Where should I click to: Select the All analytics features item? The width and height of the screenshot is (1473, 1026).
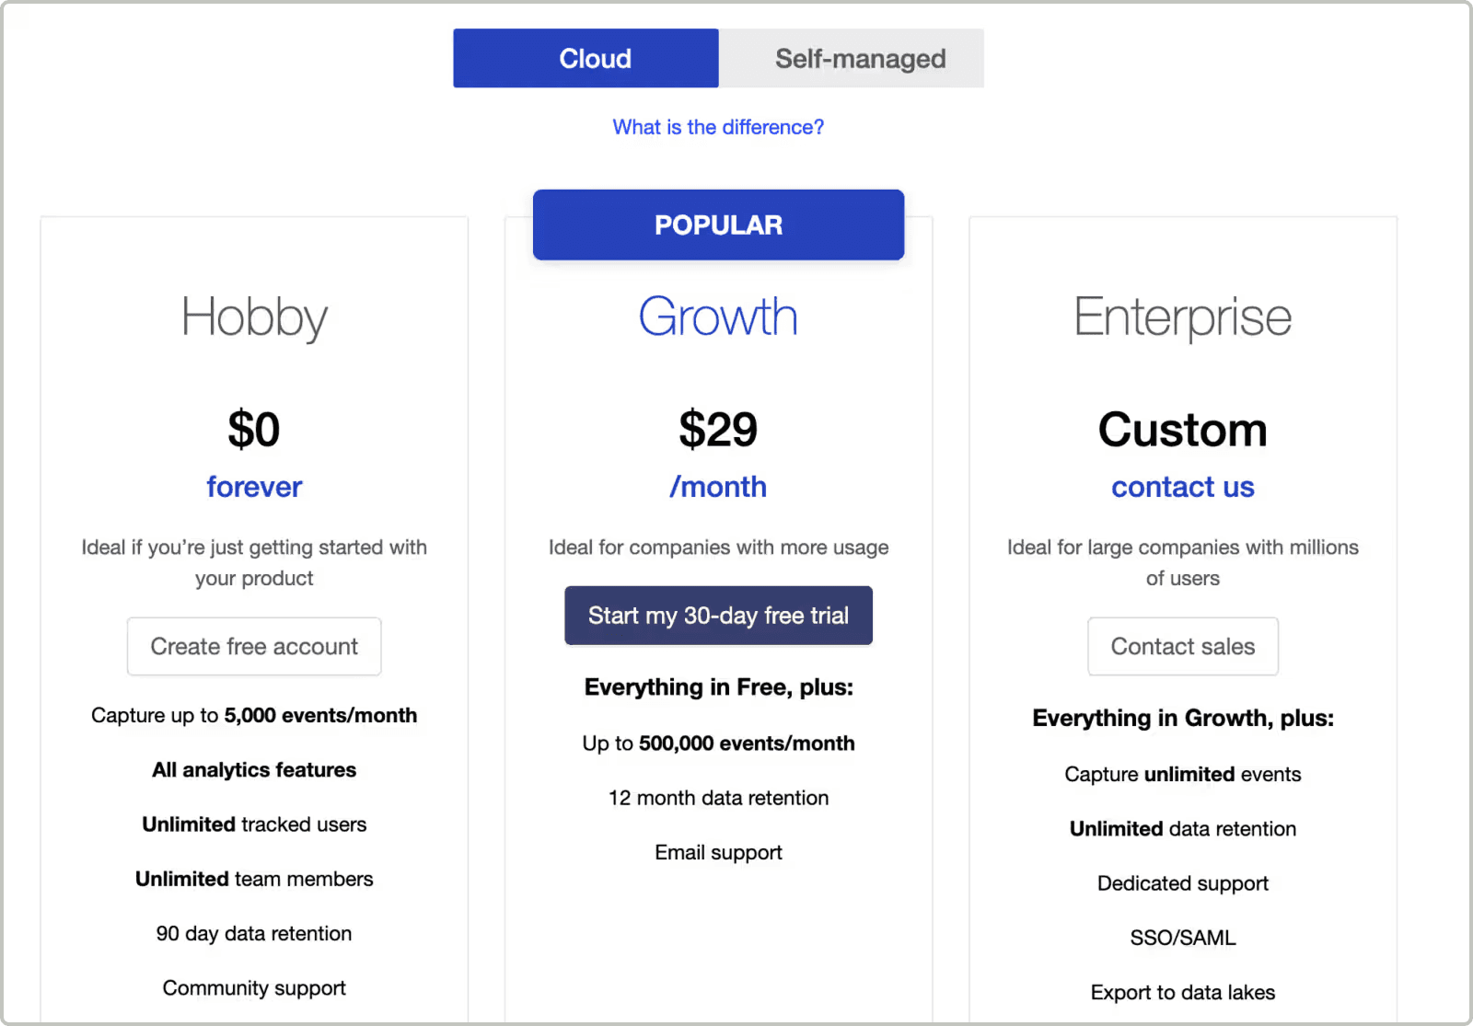254,769
